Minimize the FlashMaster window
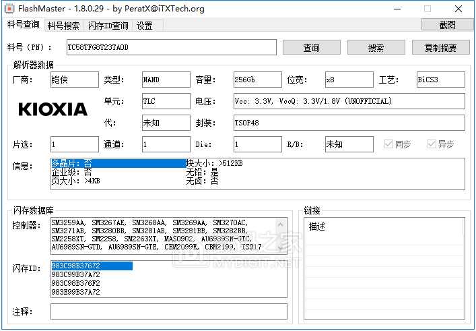 pos(397,9)
